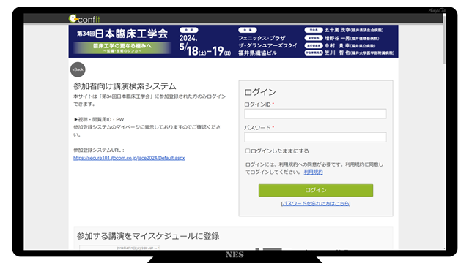469x263 pixels.
Task: Focus the パスワード input field
Action: click(315, 137)
